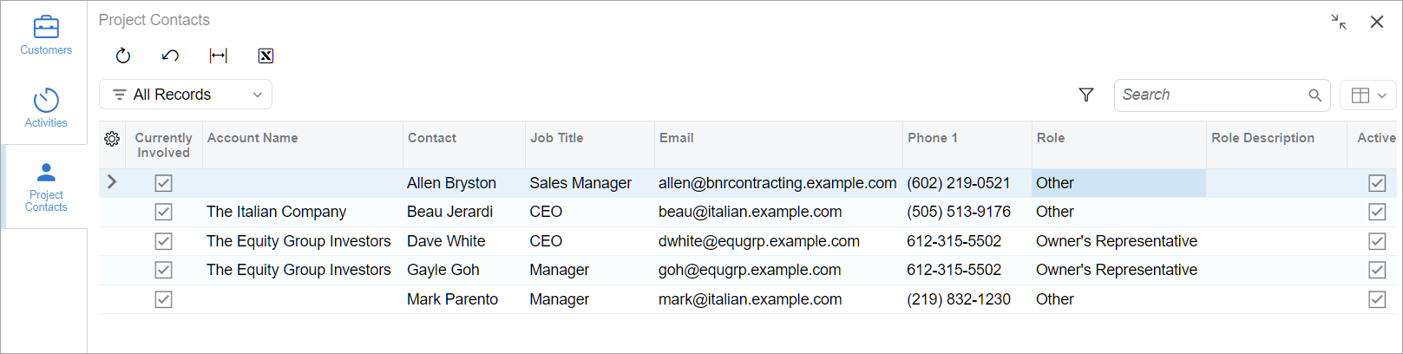Viewport: 1403px width, 354px height.
Task: Open the All Records filter dropdown
Action: pos(186,95)
